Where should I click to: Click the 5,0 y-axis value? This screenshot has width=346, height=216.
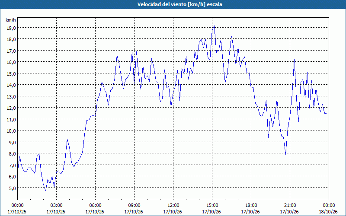(12, 188)
